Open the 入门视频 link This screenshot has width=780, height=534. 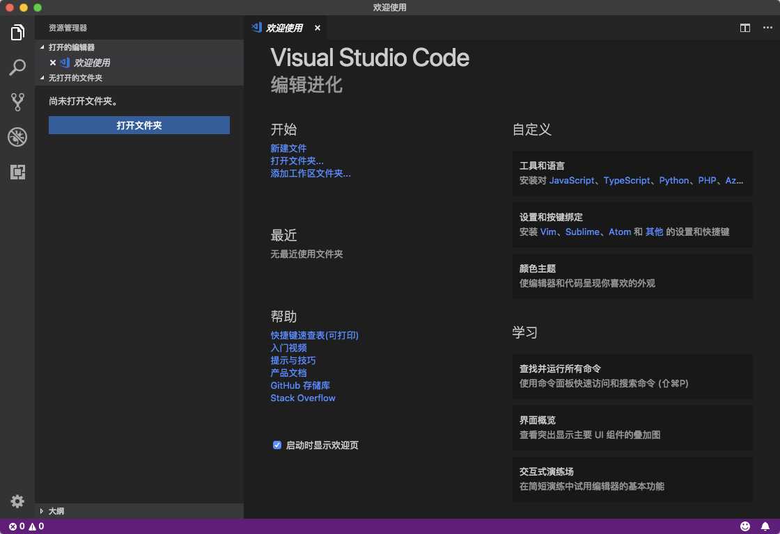[x=288, y=348]
